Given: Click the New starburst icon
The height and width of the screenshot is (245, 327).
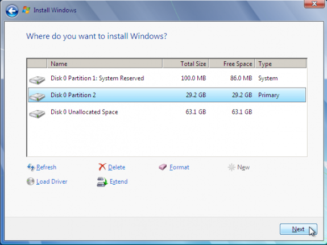Looking at the screenshot, I should click(x=231, y=167).
